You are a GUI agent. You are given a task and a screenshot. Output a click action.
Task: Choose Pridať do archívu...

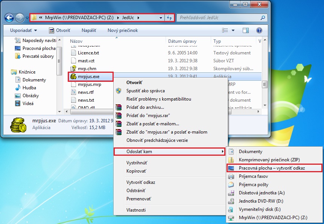[x=171, y=107]
